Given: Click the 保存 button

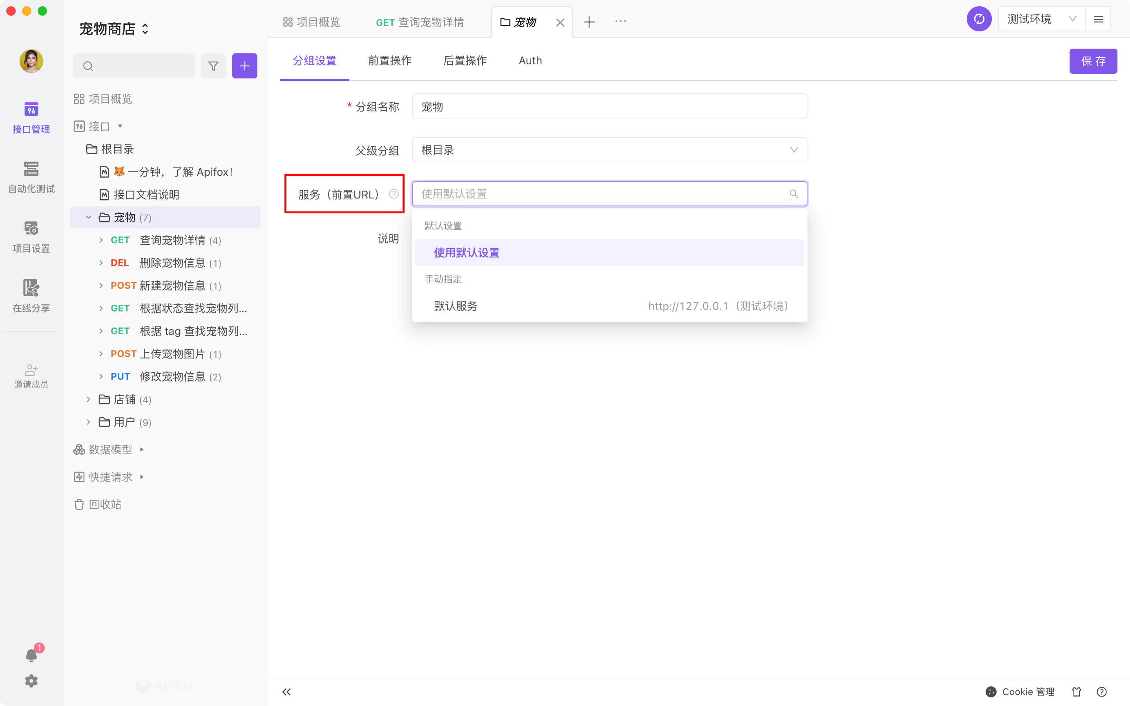Looking at the screenshot, I should click(1093, 61).
